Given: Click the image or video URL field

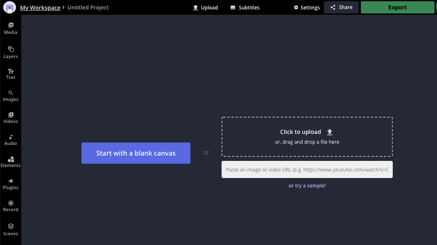Looking at the screenshot, I should [307, 169].
